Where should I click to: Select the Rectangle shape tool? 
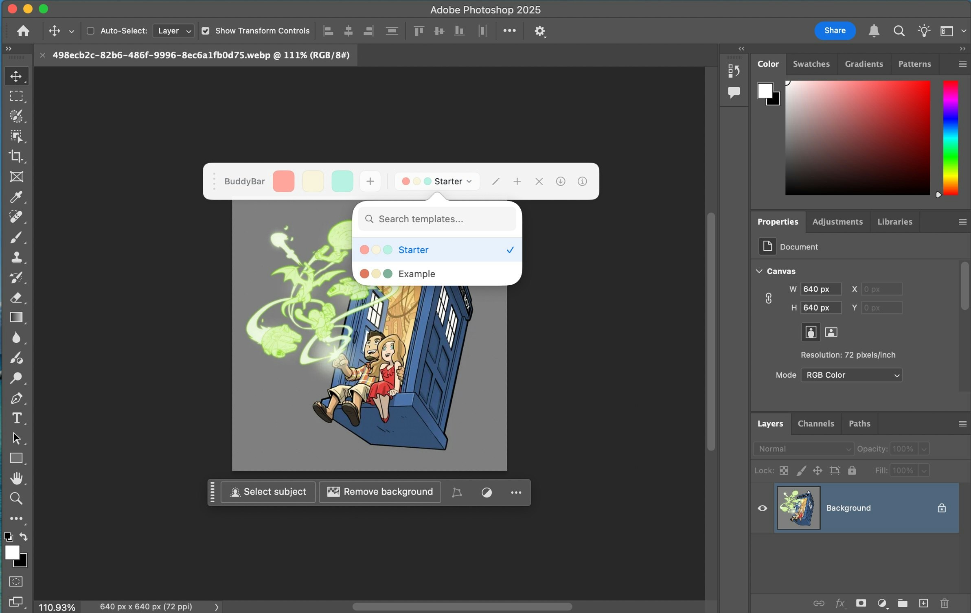(16, 458)
